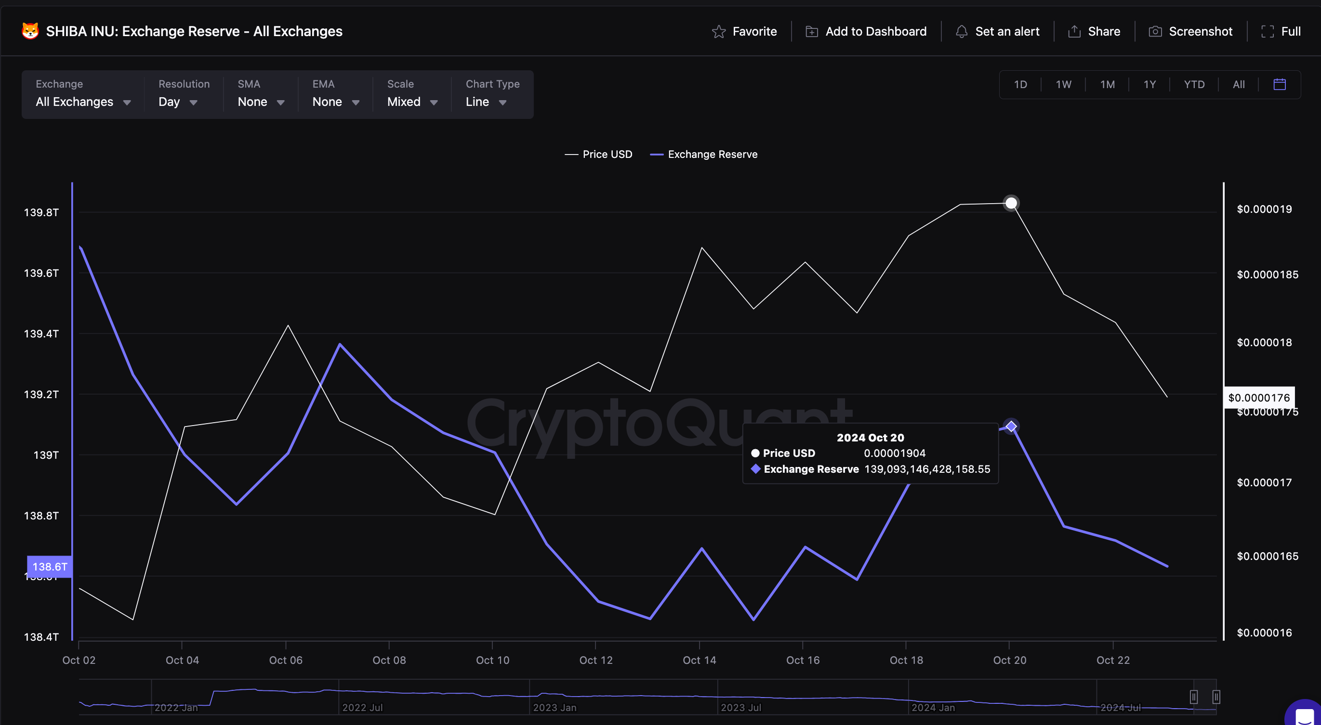The image size is (1321, 725).
Task: Toggle the Exchange Reserve legend series
Action: coord(703,154)
